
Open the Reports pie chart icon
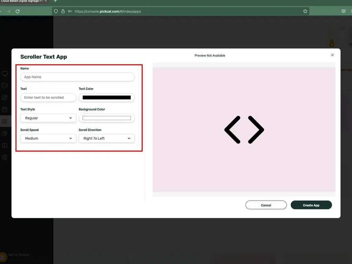pos(5,133)
